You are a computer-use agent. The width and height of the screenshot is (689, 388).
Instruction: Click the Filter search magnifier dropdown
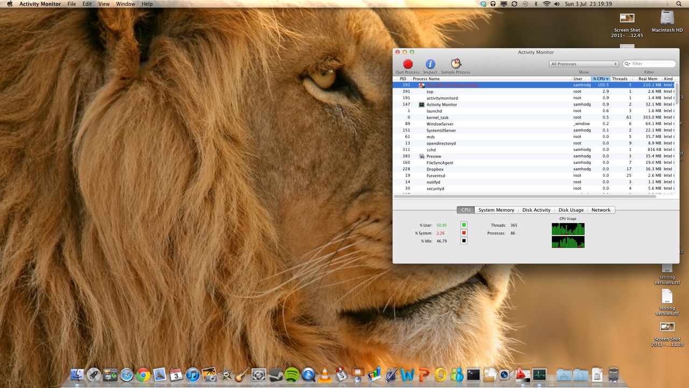628,64
